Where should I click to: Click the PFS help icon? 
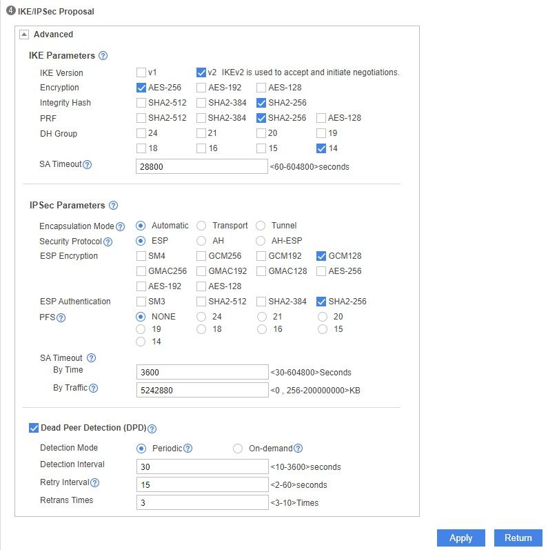pyautogui.click(x=61, y=317)
